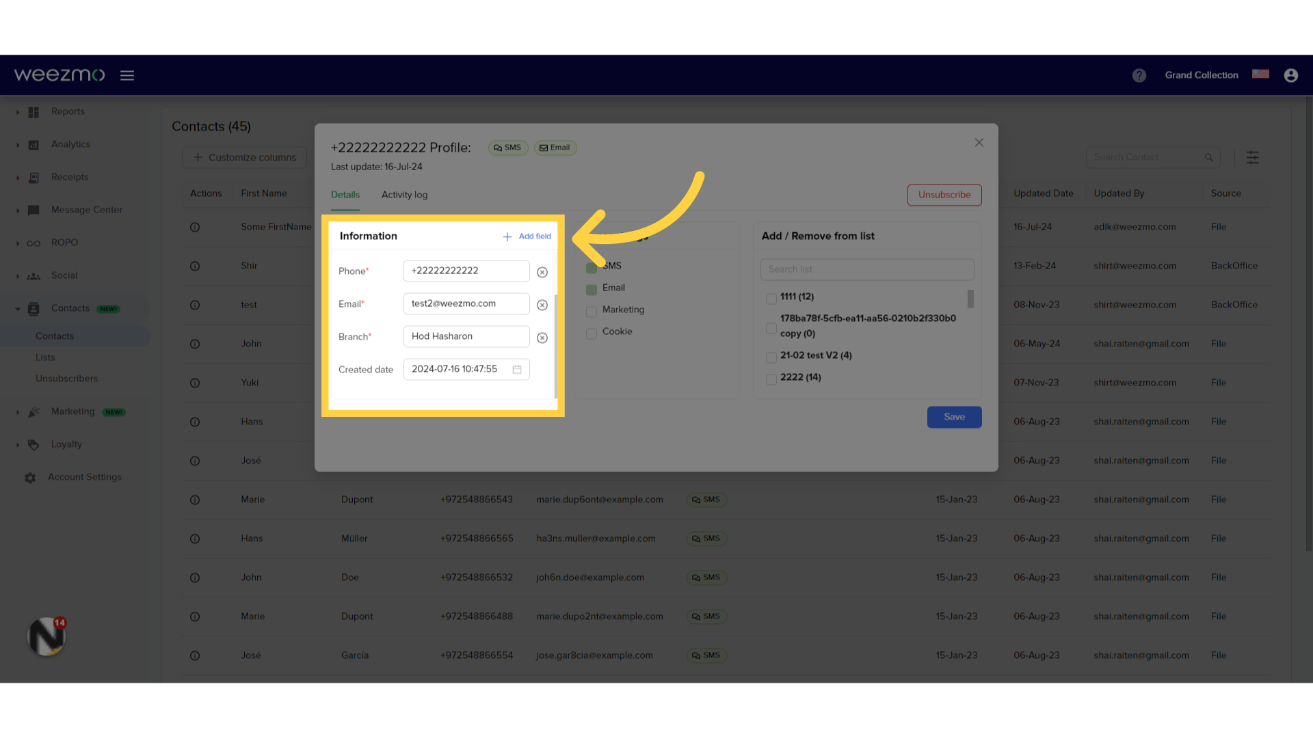Check the 178ba78f copy (0) list checkbox

point(771,328)
